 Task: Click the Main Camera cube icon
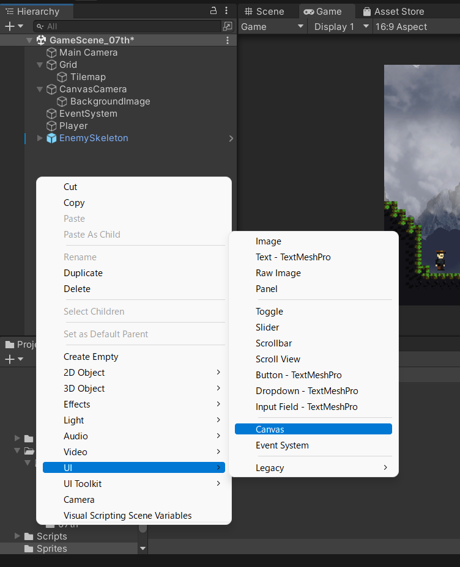[x=51, y=53]
